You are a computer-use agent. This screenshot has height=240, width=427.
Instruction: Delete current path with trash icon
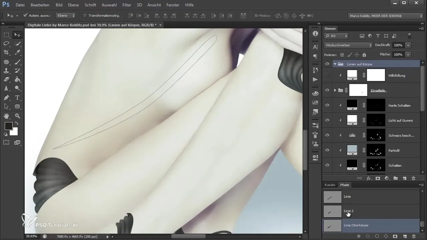(414, 236)
